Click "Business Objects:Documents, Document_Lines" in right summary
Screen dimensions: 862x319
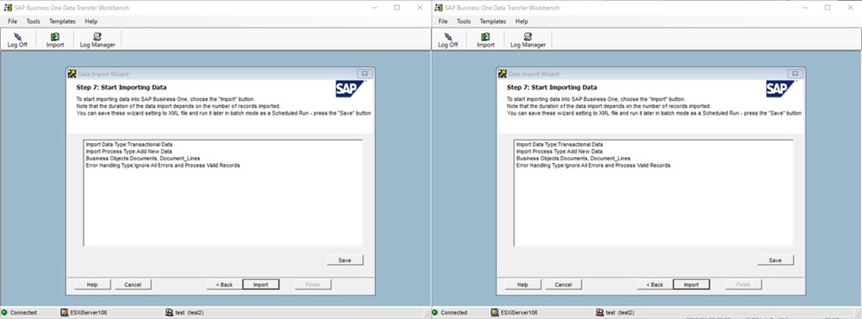pyautogui.click(x=573, y=159)
